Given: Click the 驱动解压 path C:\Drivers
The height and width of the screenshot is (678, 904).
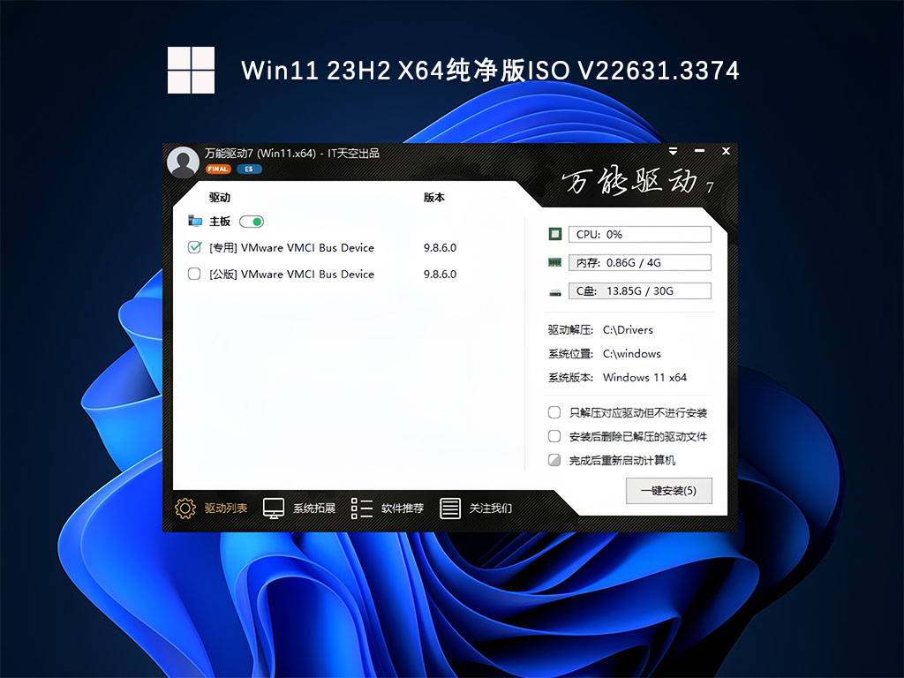Looking at the screenshot, I should [x=628, y=330].
